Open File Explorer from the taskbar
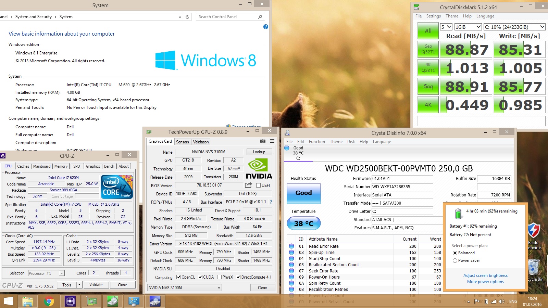This screenshot has width=548, height=308. pyautogui.click(x=28, y=301)
